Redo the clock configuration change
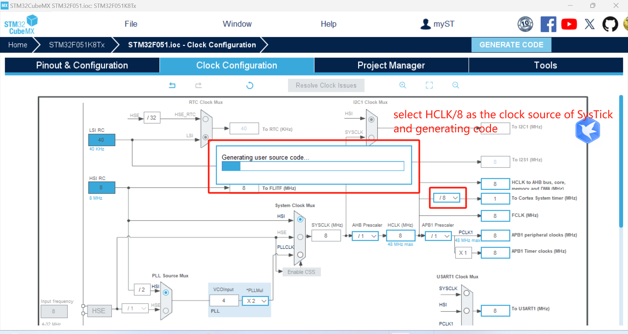Image resolution: width=628 pixels, height=334 pixels. 198,85
